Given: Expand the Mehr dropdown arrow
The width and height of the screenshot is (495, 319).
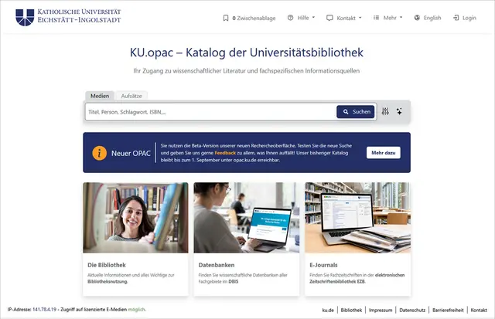Looking at the screenshot, I should (401, 18).
